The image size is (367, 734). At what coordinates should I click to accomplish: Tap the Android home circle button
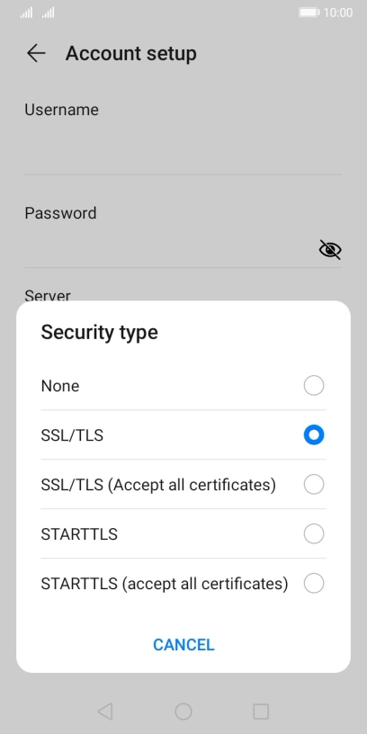183,712
